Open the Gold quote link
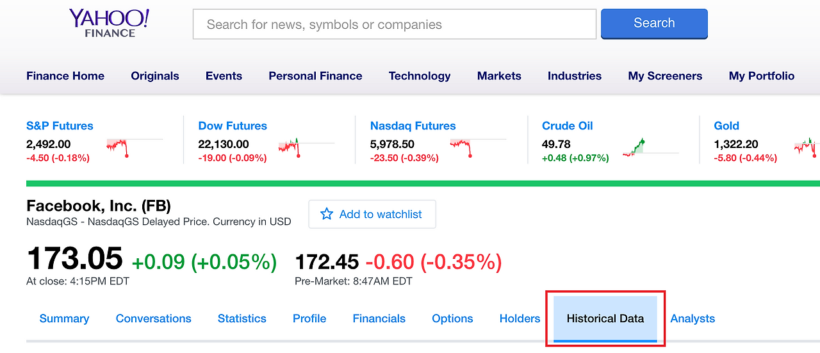This screenshot has height=353, width=820. click(726, 126)
